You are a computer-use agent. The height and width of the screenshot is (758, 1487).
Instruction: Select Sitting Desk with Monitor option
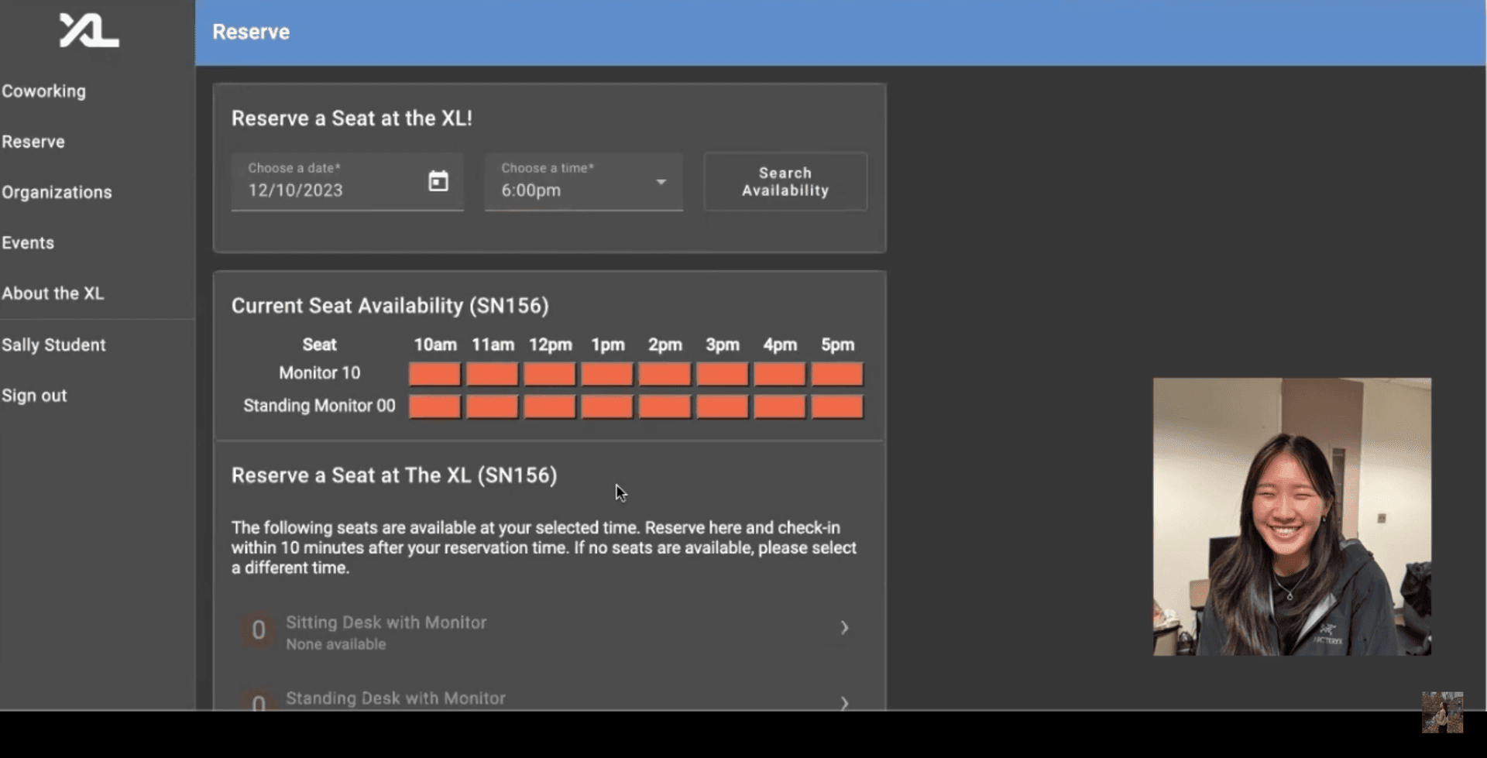point(549,633)
